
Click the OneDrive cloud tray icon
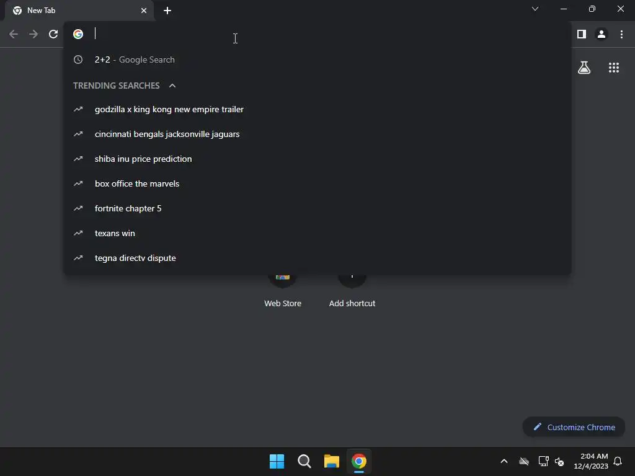[x=524, y=461]
